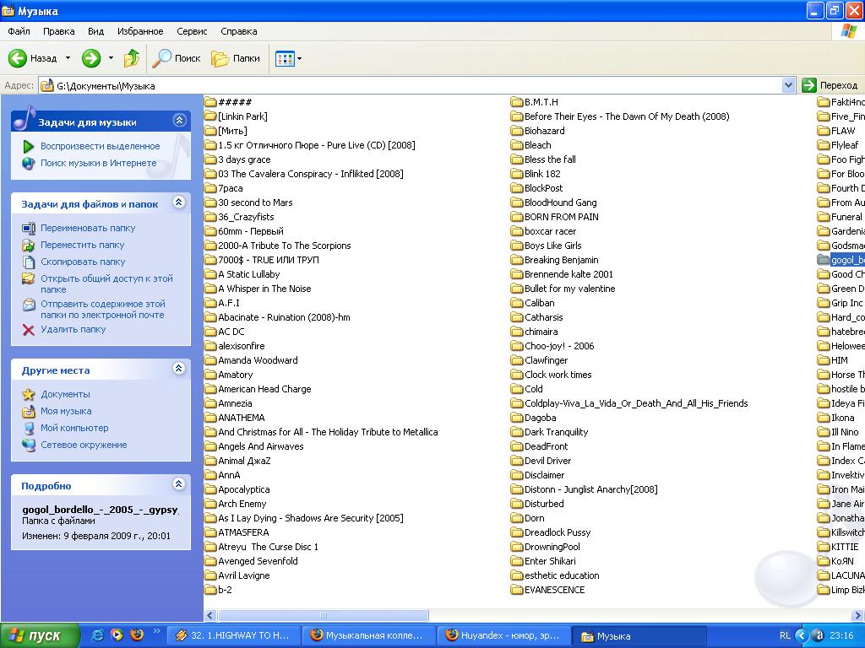865x648 pixels.
Task: Collapse the 'Задачи для музыки' panel
Action: pos(178,121)
